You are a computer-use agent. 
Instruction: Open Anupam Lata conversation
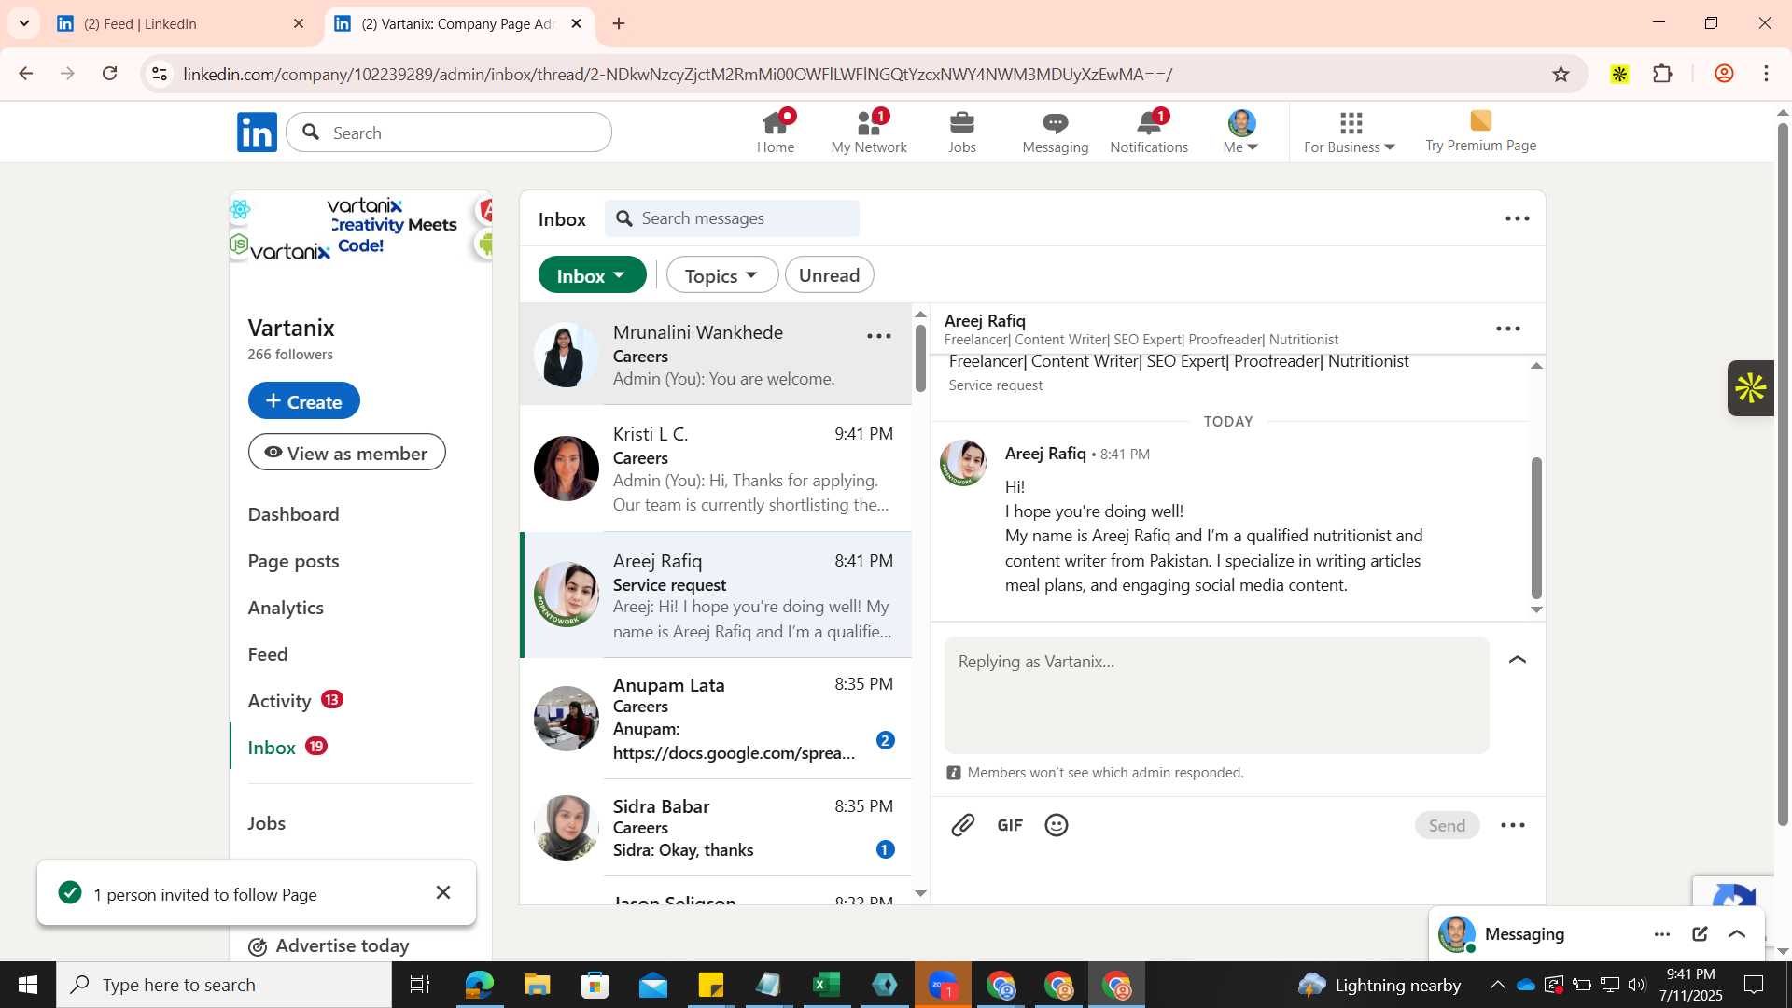(716, 719)
